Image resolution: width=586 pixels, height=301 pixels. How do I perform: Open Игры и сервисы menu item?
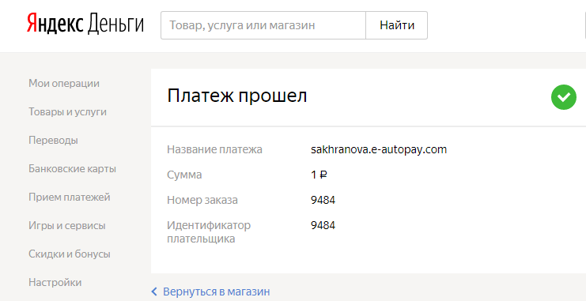click(x=67, y=226)
